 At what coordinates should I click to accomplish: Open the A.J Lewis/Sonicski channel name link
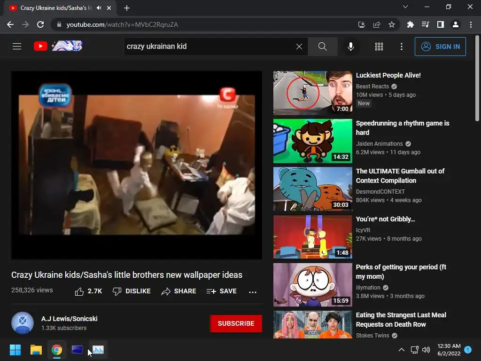click(x=70, y=319)
